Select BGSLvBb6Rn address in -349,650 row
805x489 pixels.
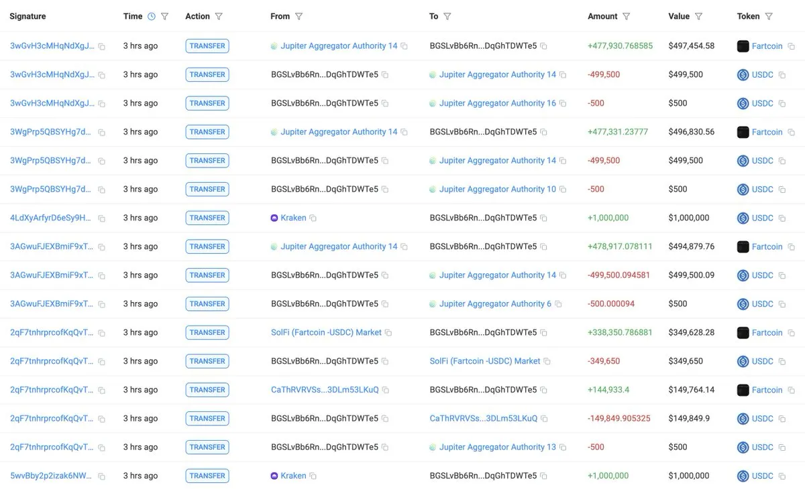coord(325,361)
